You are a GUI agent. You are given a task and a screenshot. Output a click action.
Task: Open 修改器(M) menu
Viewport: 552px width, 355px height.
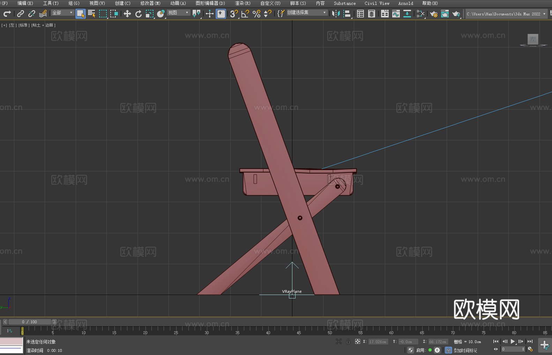tap(150, 3)
